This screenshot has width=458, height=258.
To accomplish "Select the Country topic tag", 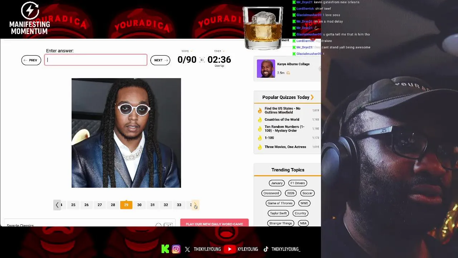I will click(x=300, y=213).
